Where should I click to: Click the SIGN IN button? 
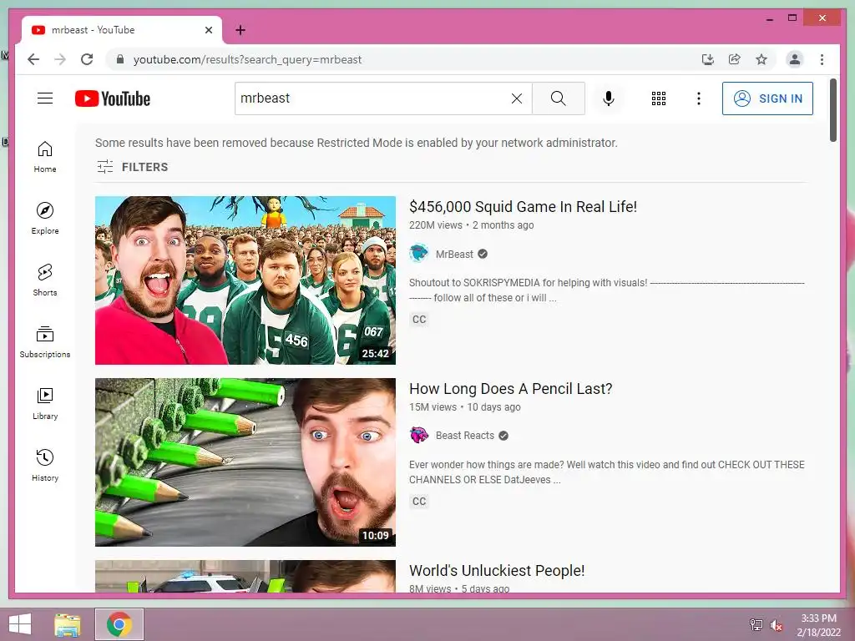click(x=767, y=98)
